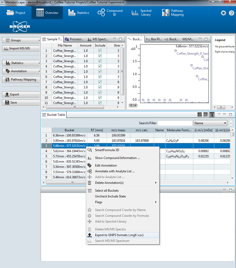Click the Search/Filter input field
Viewport: 236px width, 268px height.
[x=175, y=123]
